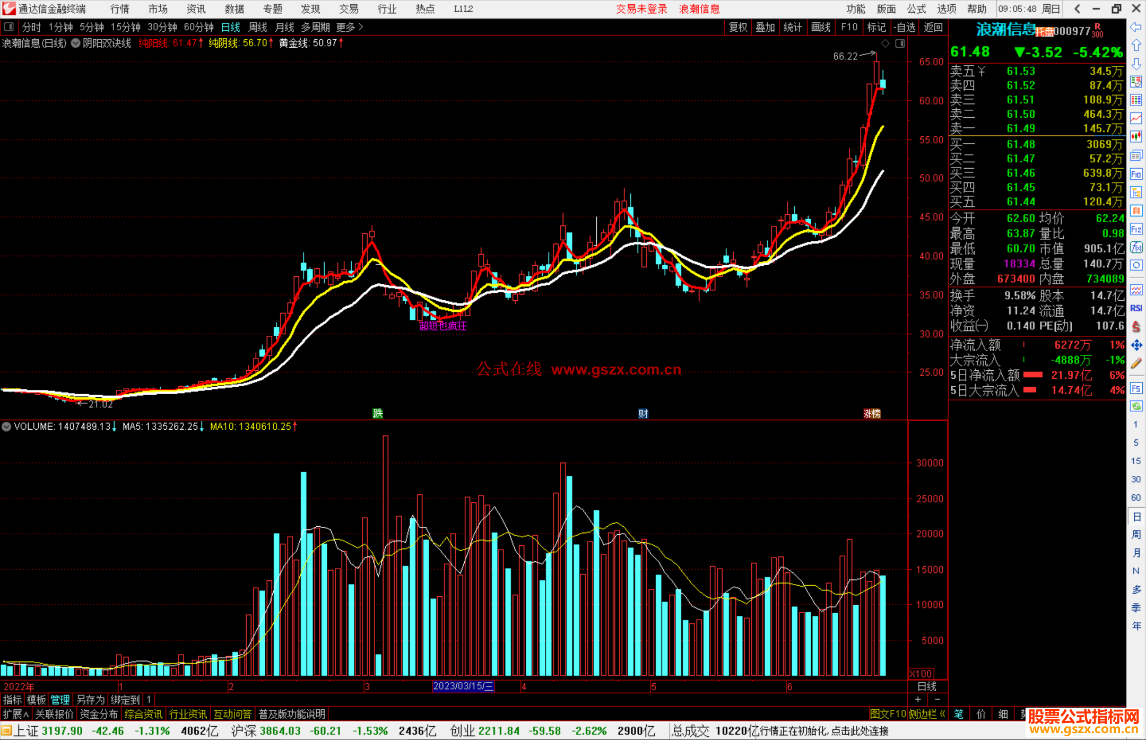
Task: Click the candlestick chart icon in sidebar
Action: (x=1136, y=137)
